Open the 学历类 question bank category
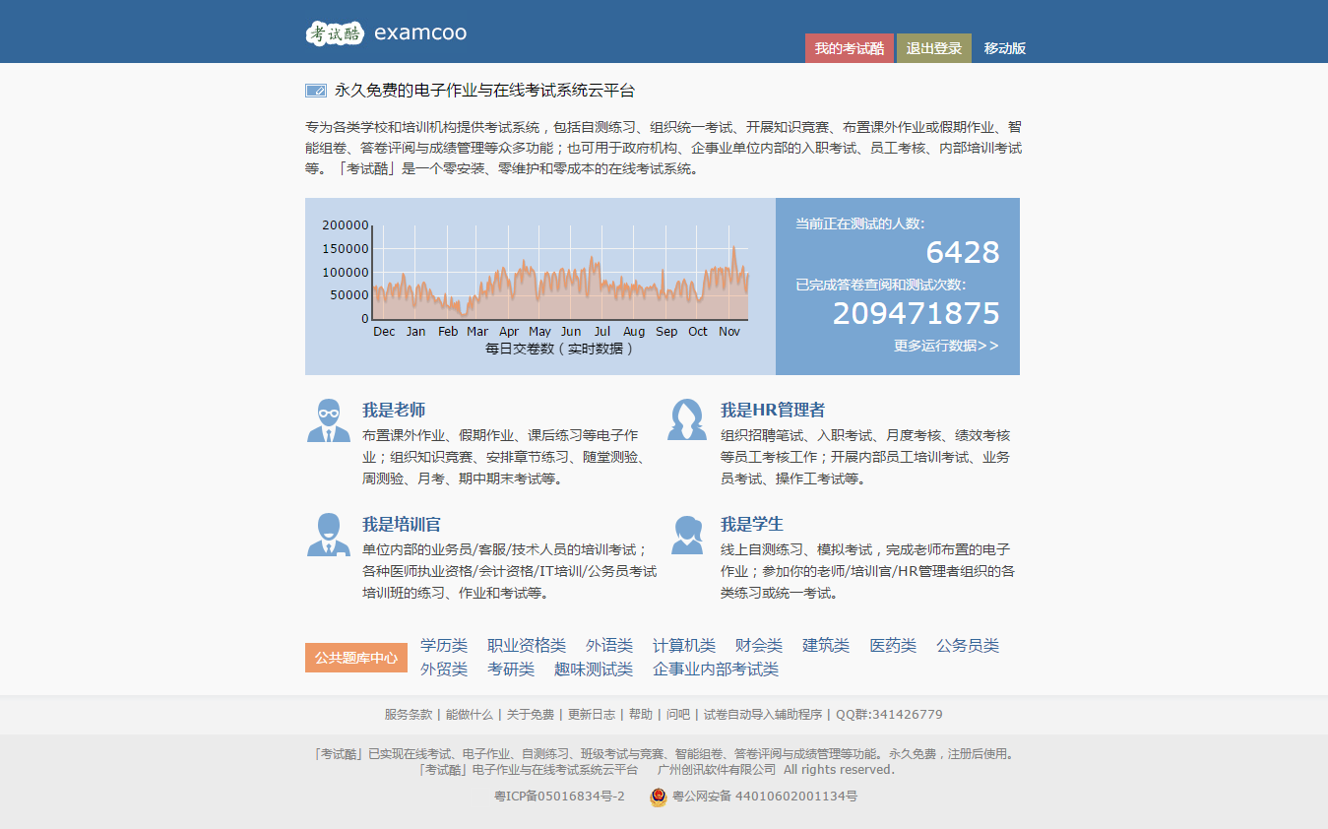The width and height of the screenshot is (1328, 829). tap(444, 646)
